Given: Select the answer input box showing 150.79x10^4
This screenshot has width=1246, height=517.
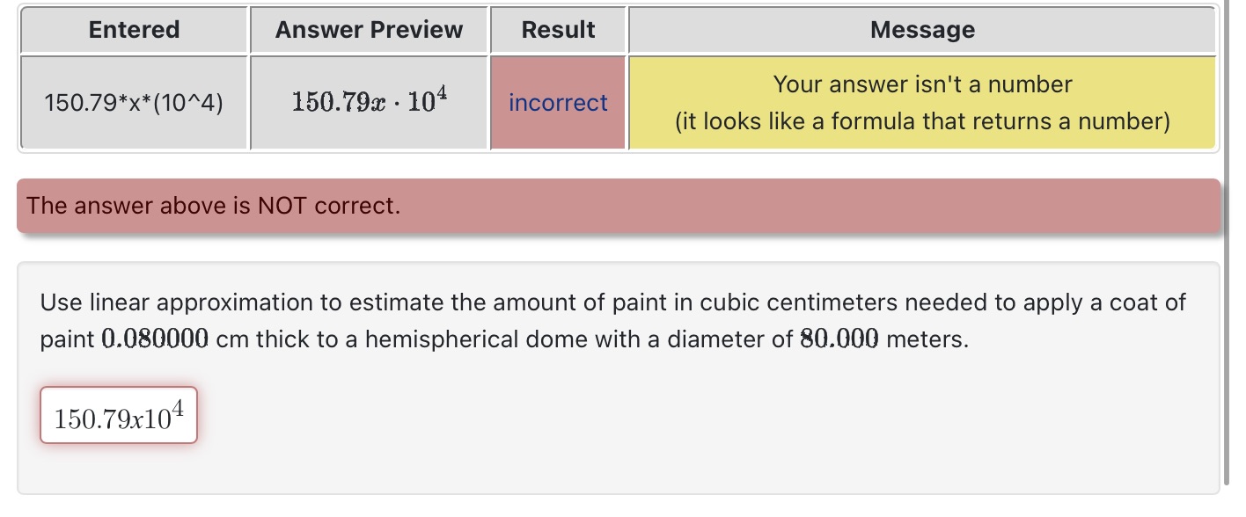Looking at the screenshot, I should click(118, 413).
